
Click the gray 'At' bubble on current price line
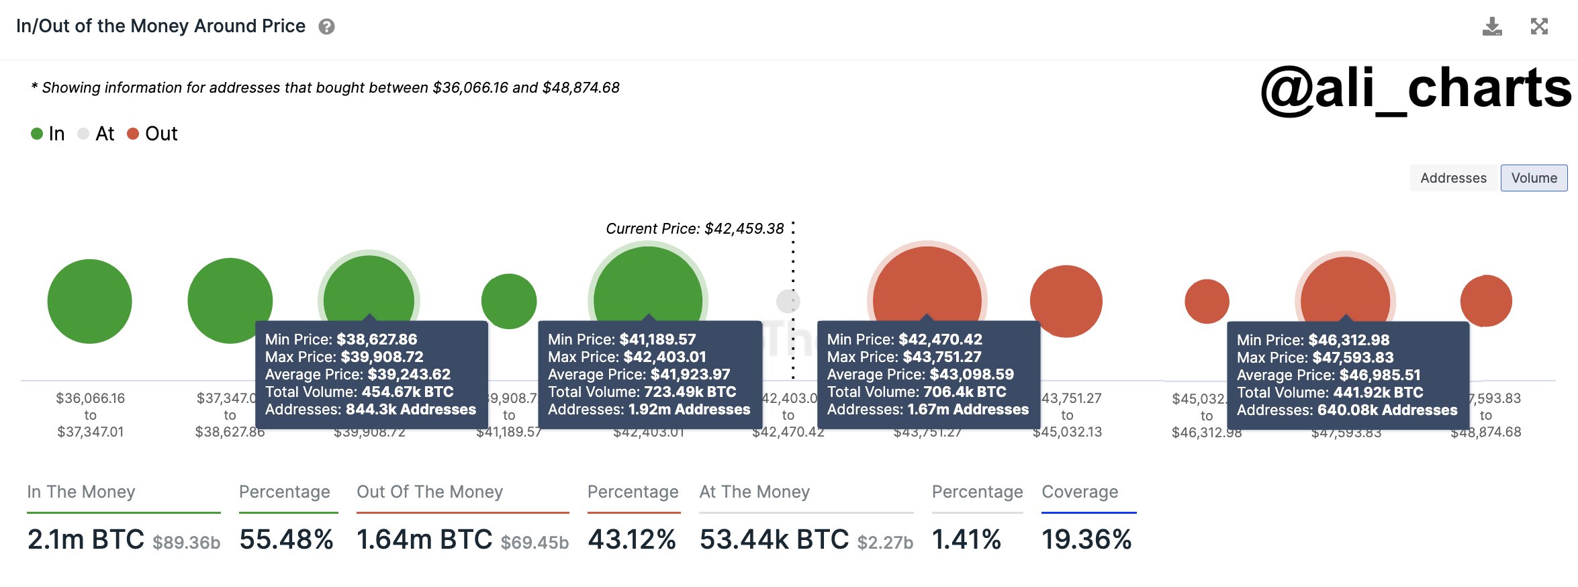point(787,301)
